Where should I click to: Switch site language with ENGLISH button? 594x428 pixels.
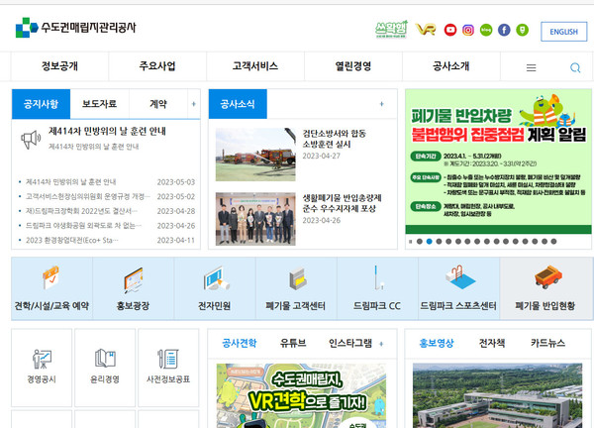point(563,32)
